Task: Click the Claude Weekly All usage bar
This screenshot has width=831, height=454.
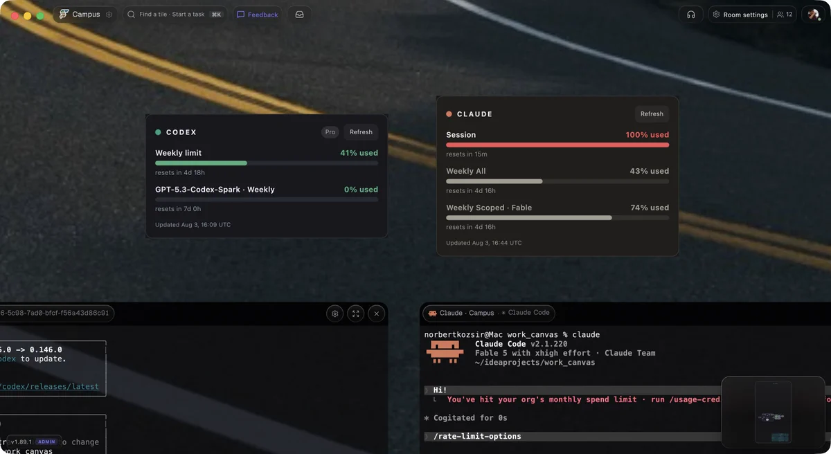Action: click(x=557, y=181)
